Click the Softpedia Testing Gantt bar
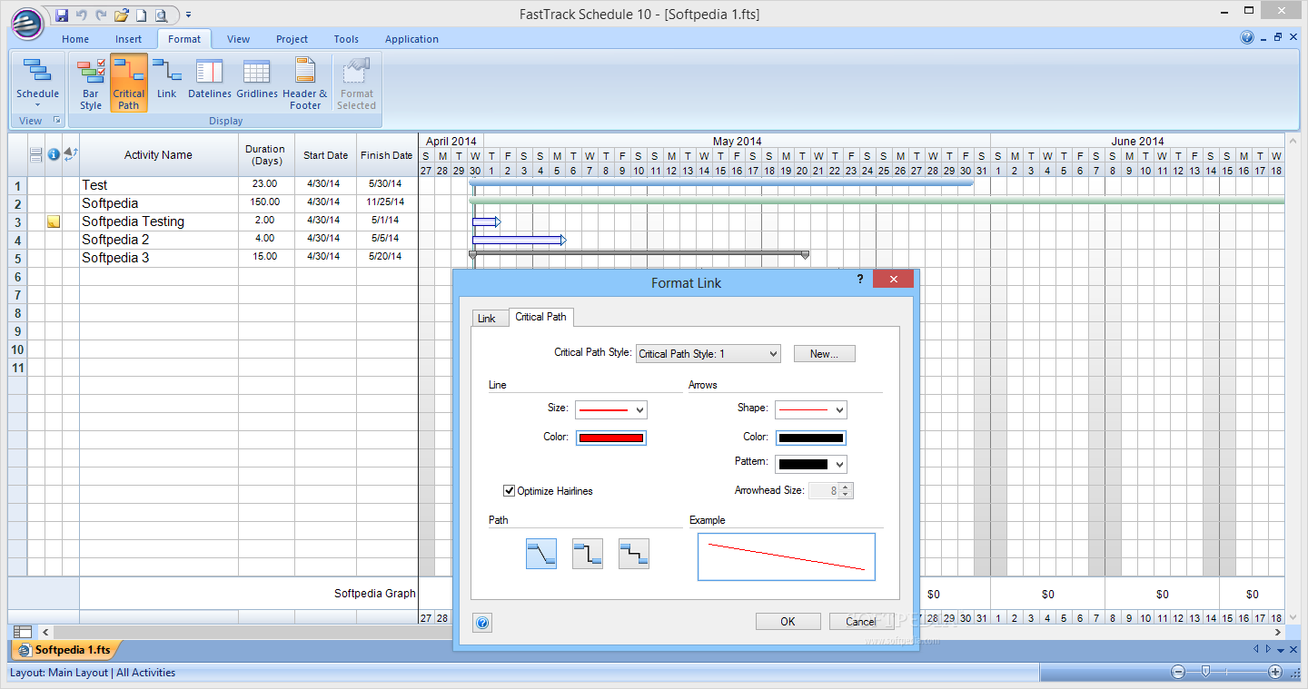1308x689 pixels. pos(486,221)
